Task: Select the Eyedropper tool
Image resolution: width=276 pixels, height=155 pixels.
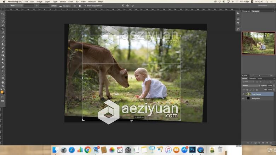Action: [2, 33]
